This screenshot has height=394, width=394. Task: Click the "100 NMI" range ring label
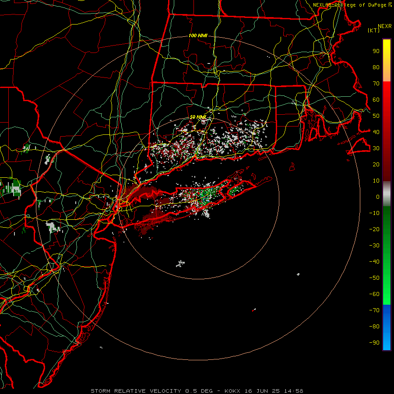click(198, 36)
